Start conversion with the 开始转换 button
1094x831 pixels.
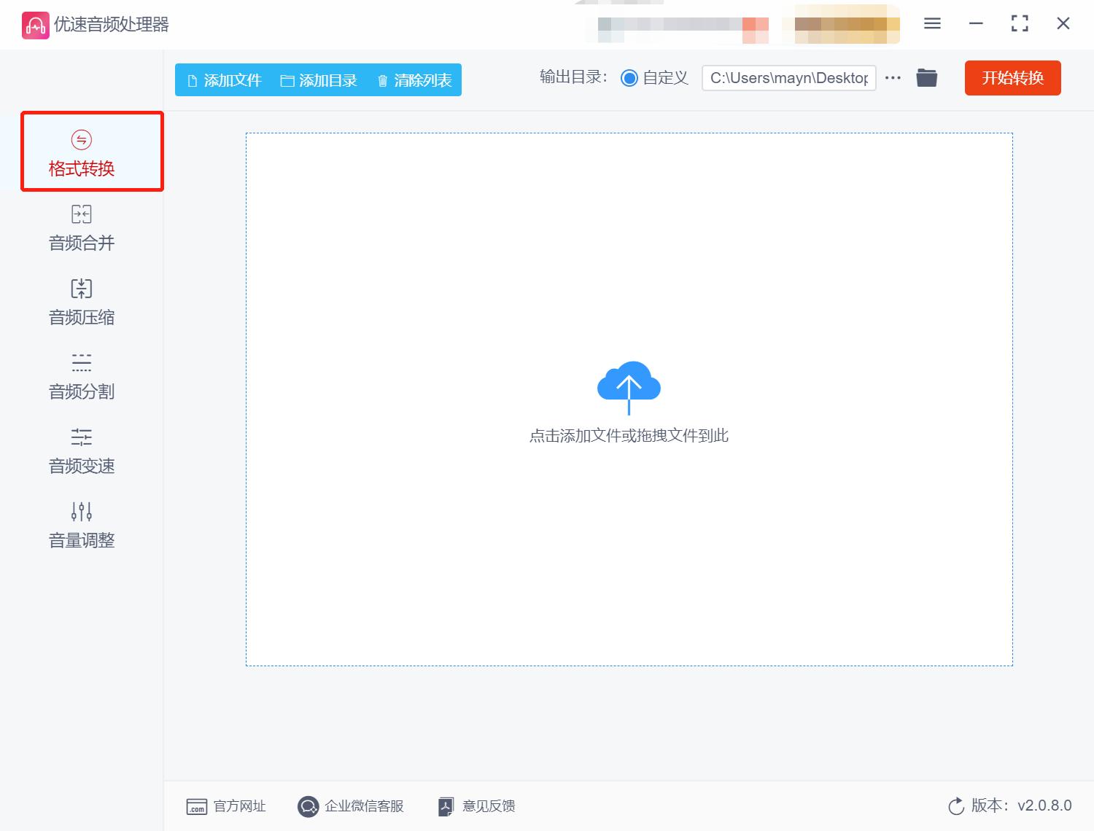click(1012, 77)
